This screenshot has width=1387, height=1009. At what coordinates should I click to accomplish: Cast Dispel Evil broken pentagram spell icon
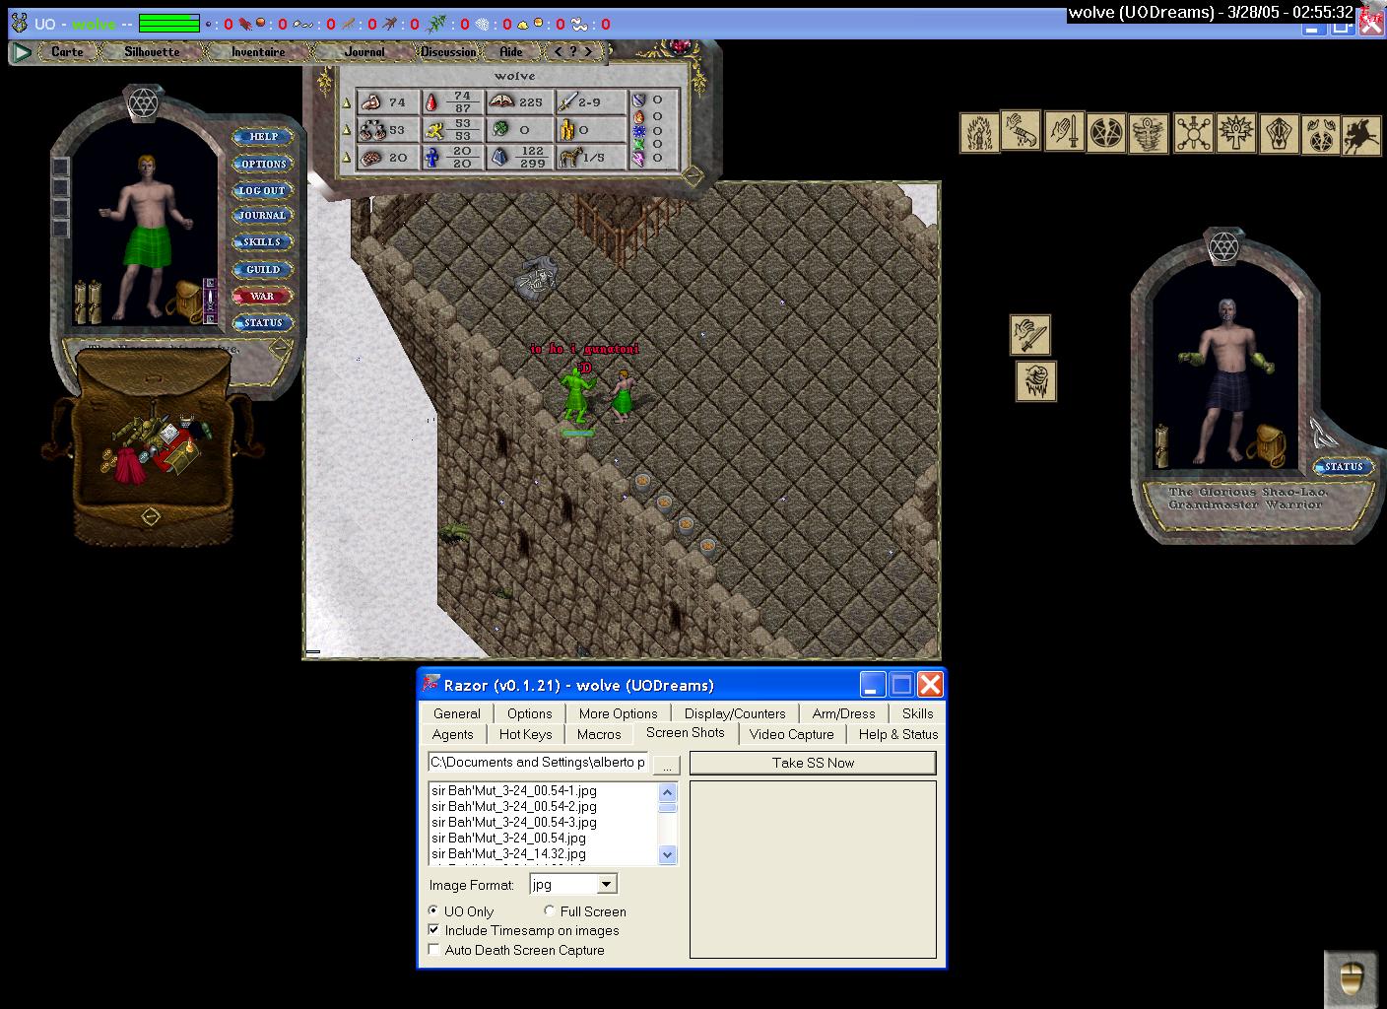pyautogui.click(x=1106, y=133)
